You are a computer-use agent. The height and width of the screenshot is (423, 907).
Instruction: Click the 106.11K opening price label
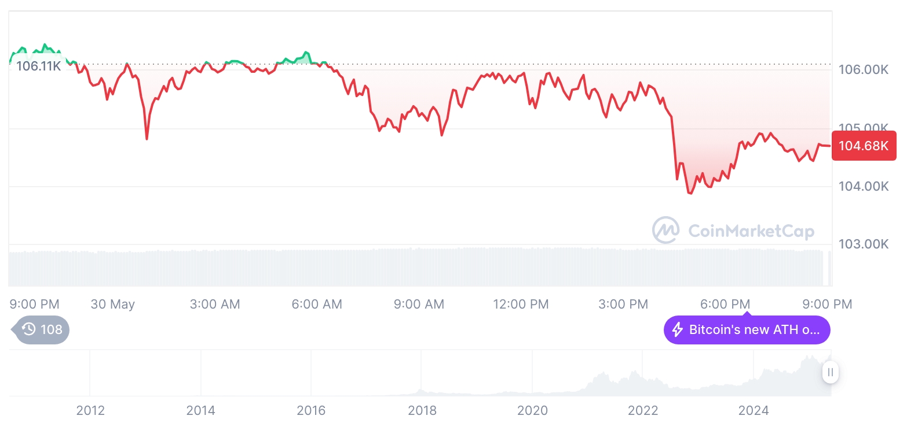click(x=38, y=66)
